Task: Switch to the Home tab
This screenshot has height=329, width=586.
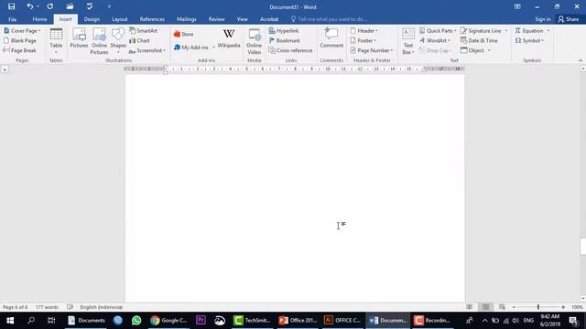Action: click(39, 19)
